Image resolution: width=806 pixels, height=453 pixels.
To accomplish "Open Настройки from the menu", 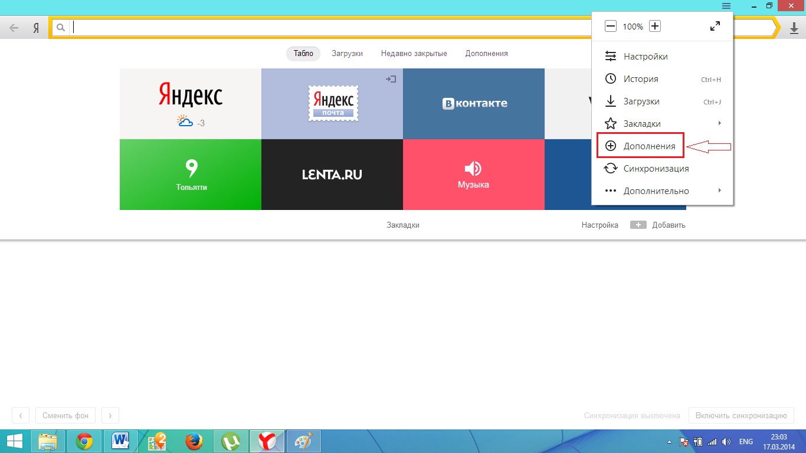I will (662, 57).
